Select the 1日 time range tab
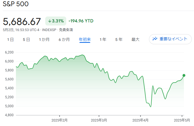The height and width of the screenshot is (126, 194). (x=10, y=40)
